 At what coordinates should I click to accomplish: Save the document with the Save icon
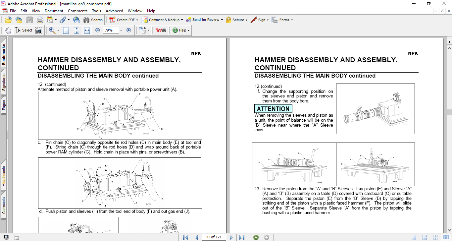[x=29, y=20]
